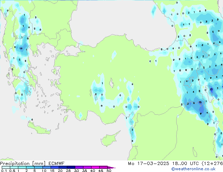The height and width of the screenshot is (172, 223).
Task: Click the legend value '45'
Action: tap(101, 171)
